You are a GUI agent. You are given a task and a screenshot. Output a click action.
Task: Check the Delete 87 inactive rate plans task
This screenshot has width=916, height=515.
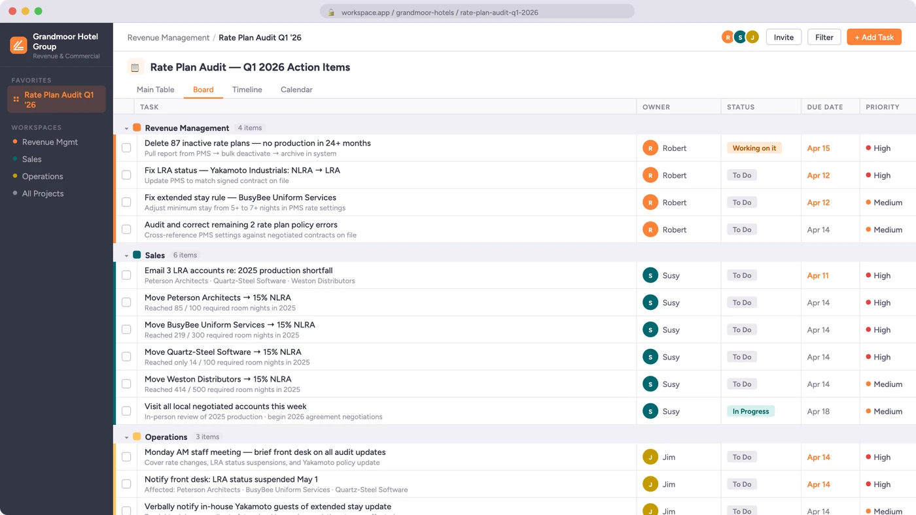pyautogui.click(x=126, y=148)
